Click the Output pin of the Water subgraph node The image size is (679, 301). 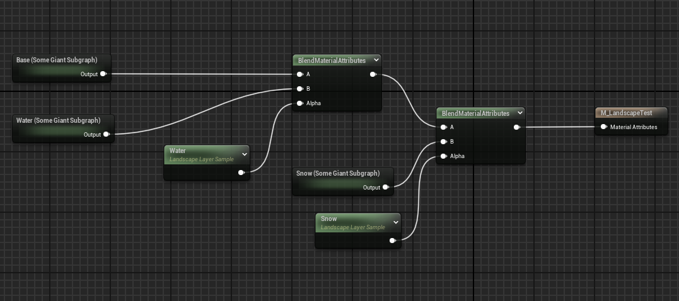[x=106, y=134]
